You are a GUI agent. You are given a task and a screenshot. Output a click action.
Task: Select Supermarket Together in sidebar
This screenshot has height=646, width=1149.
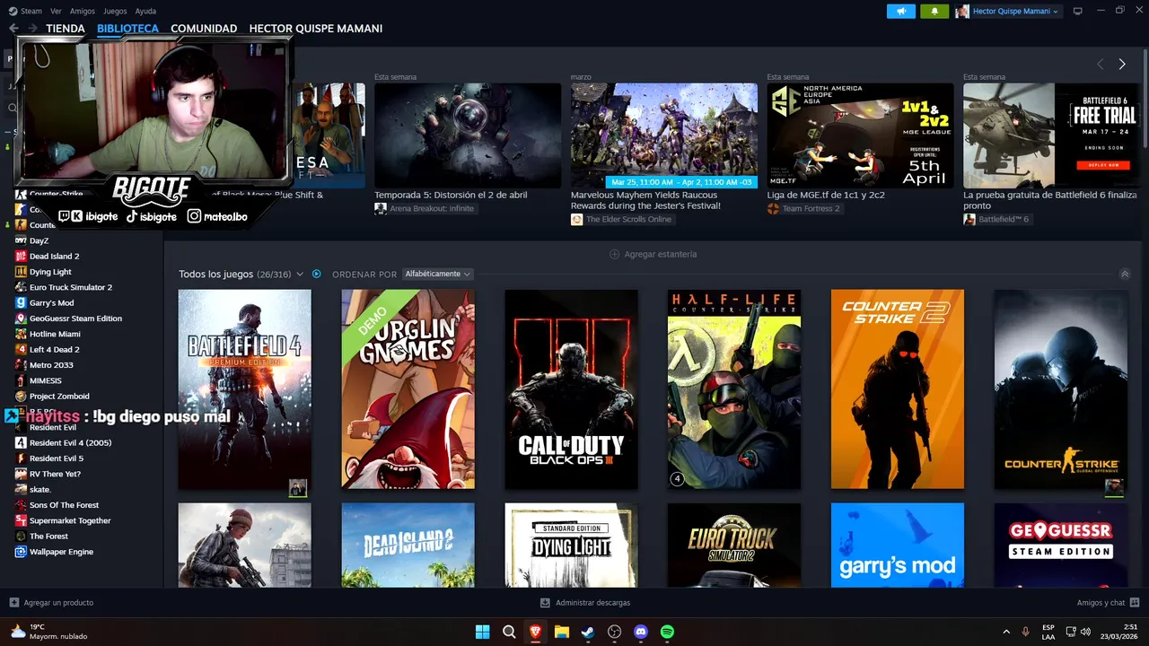(70, 520)
